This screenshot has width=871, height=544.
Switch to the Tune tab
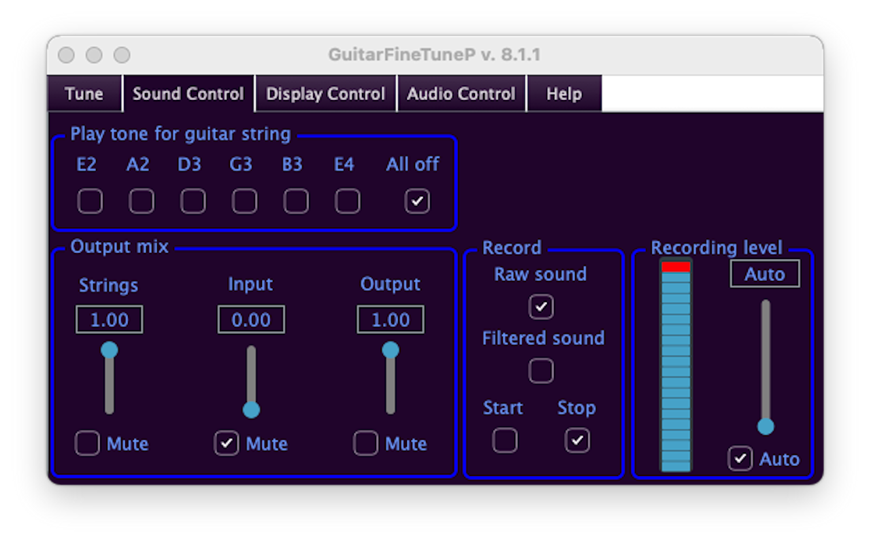click(x=84, y=94)
